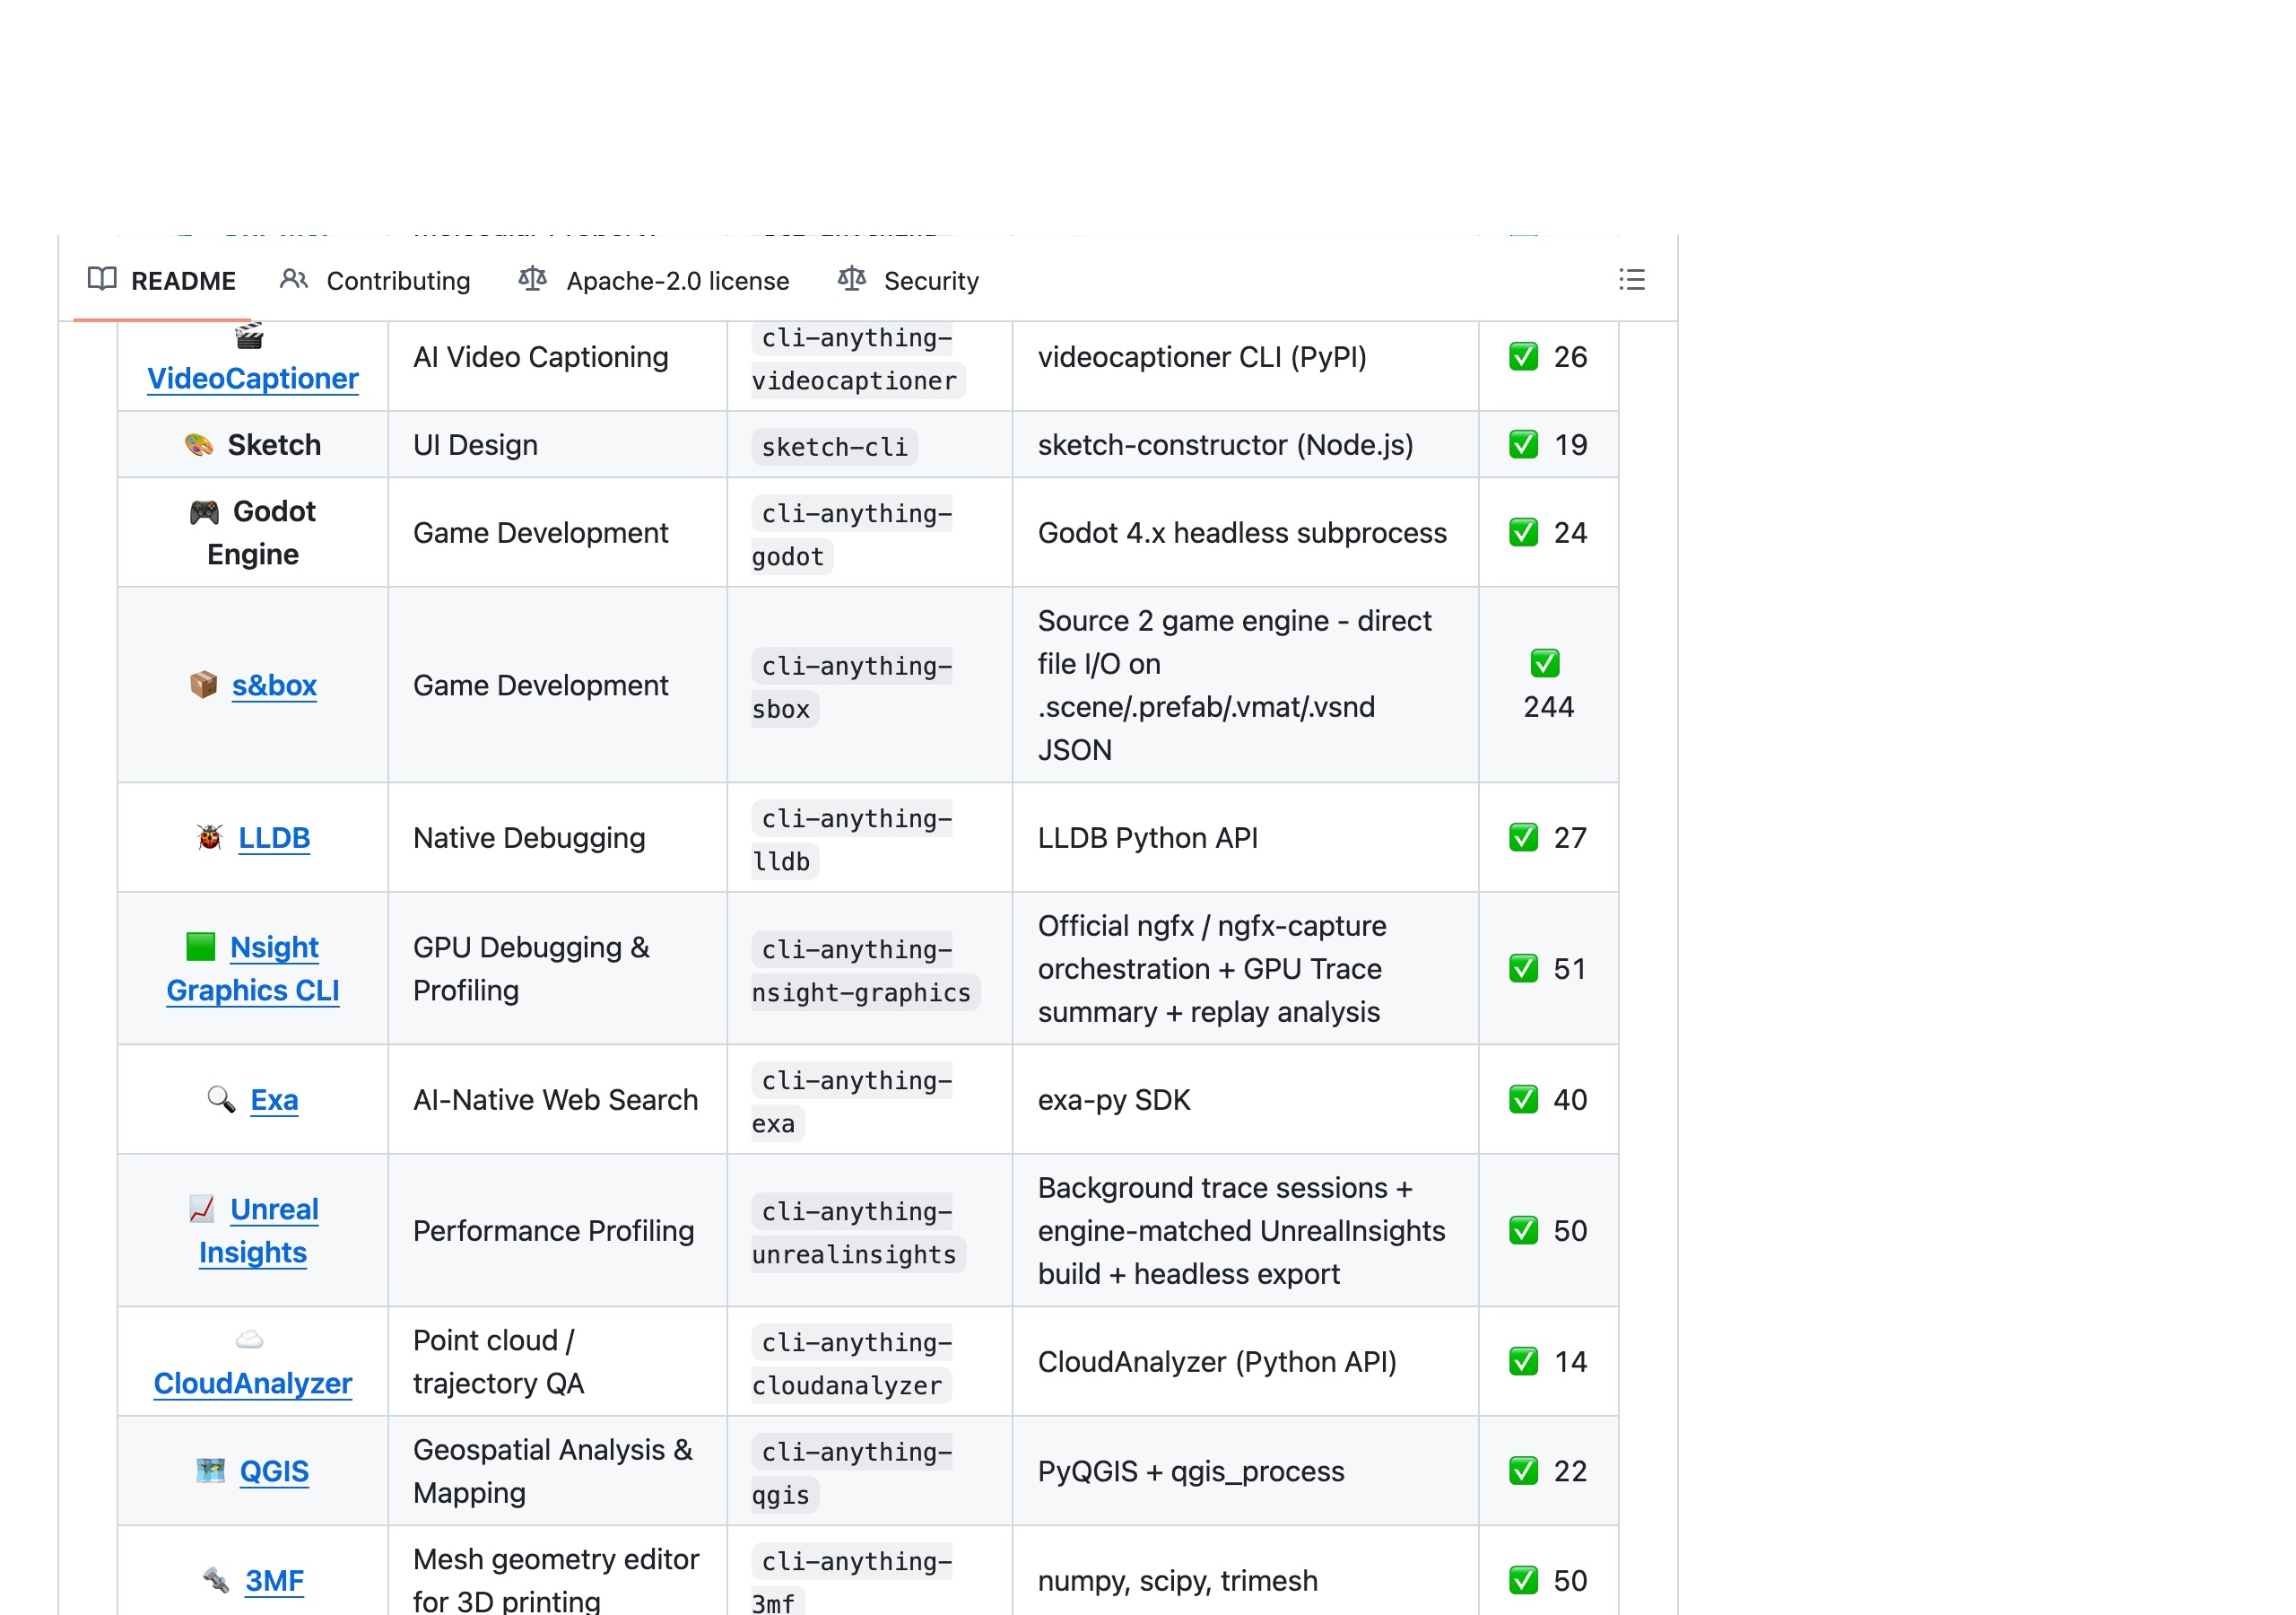The image size is (2296, 1615).
Task: Click the green checkmark beside 27
Action: pyautogui.click(x=1523, y=837)
